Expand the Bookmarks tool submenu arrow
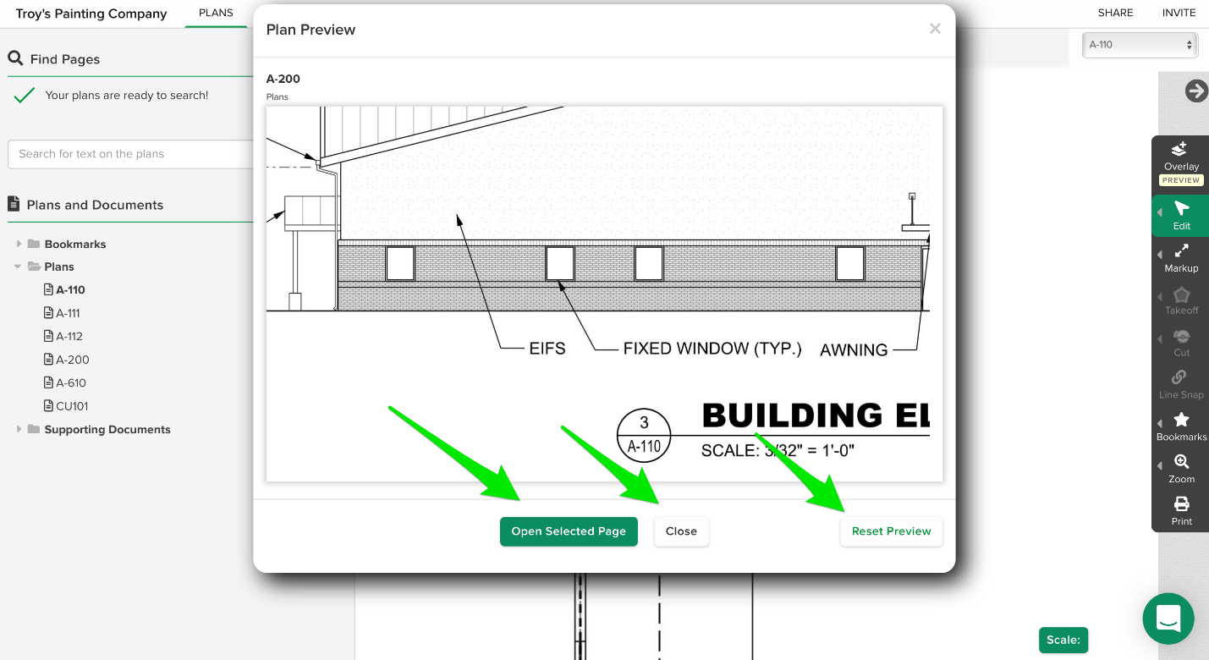 (1160, 423)
